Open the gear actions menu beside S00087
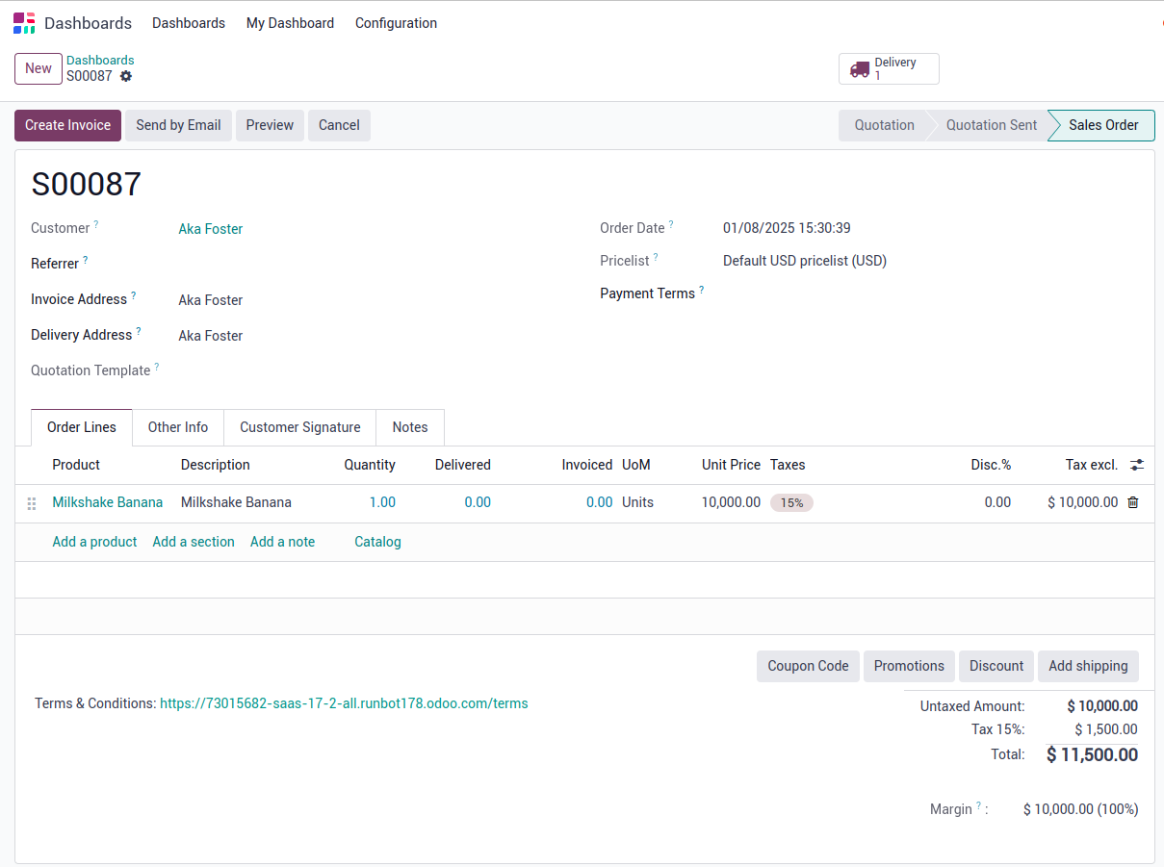The height and width of the screenshot is (867, 1164). [x=126, y=76]
